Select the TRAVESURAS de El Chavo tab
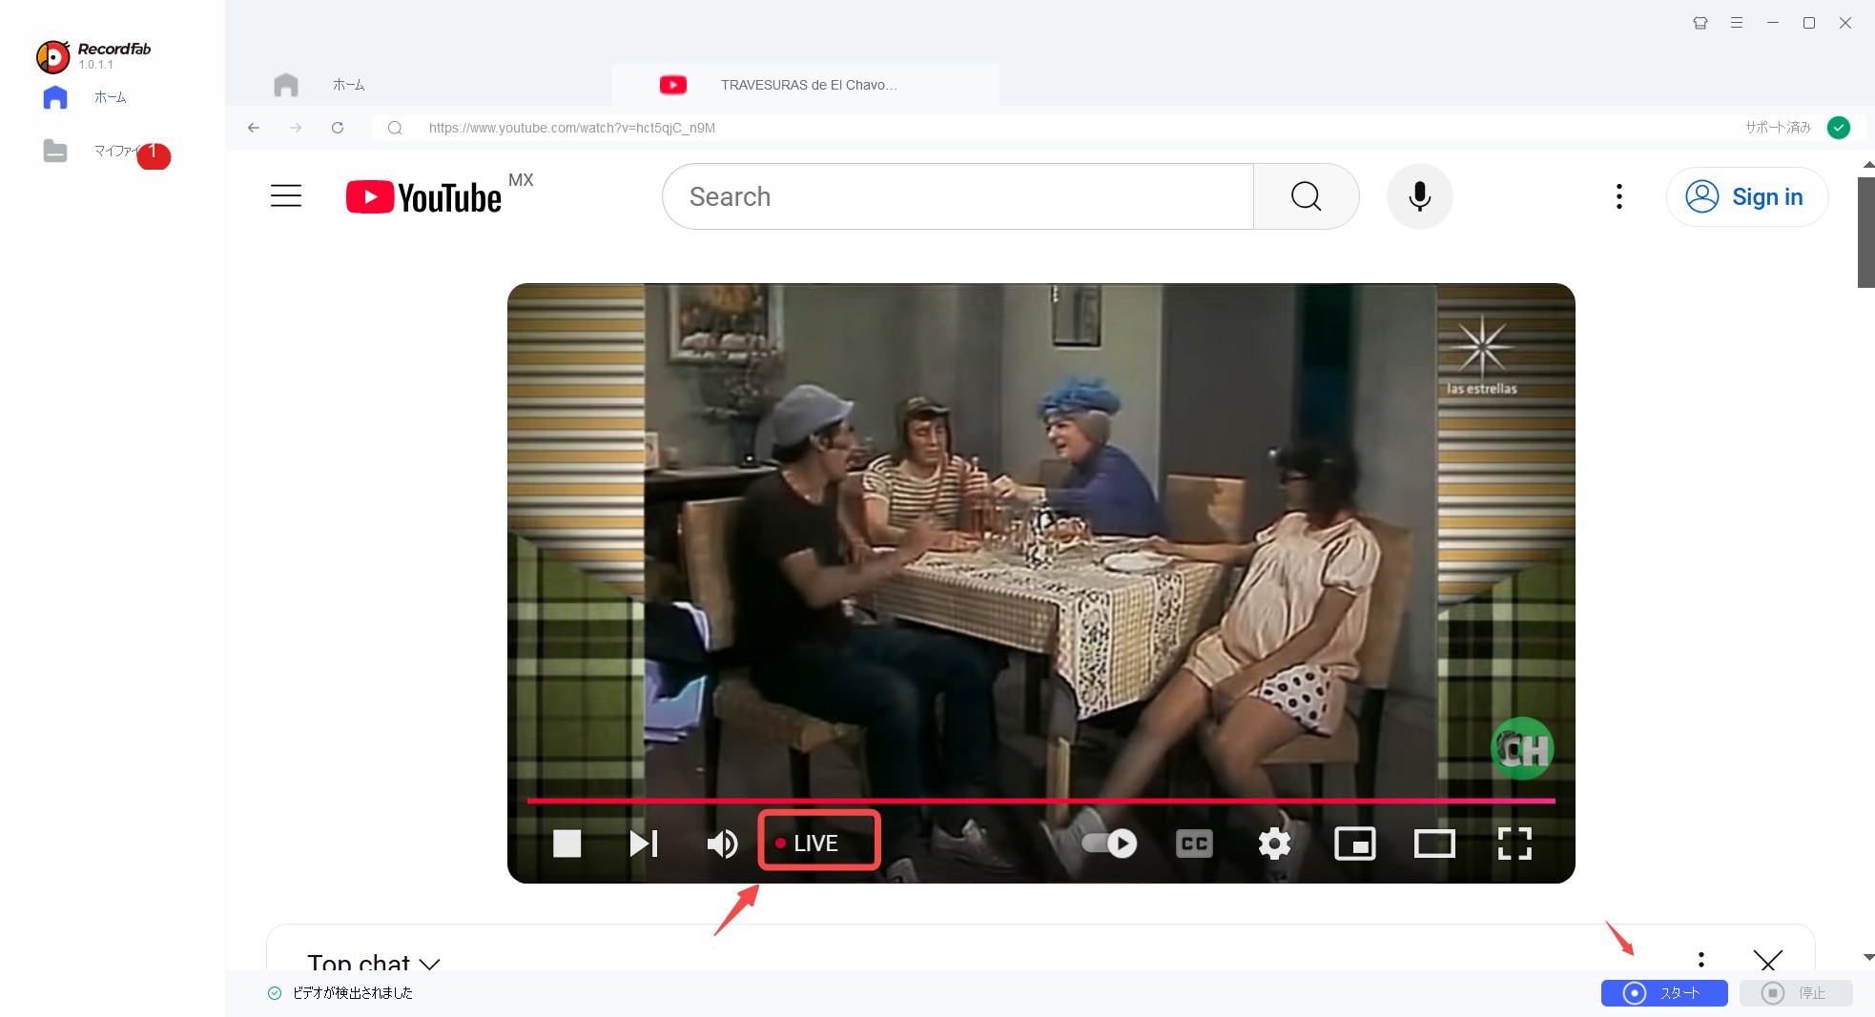Image resolution: width=1875 pixels, height=1017 pixels. click(806, 85)
